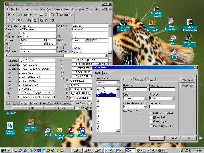Click the save toolbar icon
204x153 pixels.
coord(46,15)
